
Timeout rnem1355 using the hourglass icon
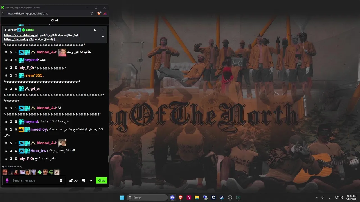tap(11, 75)
